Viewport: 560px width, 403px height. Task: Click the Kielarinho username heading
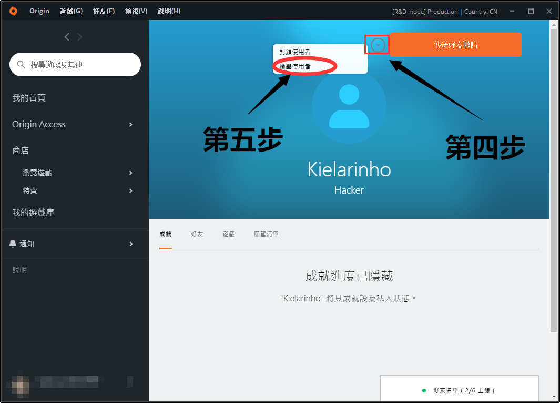click(x=349, y=169)
